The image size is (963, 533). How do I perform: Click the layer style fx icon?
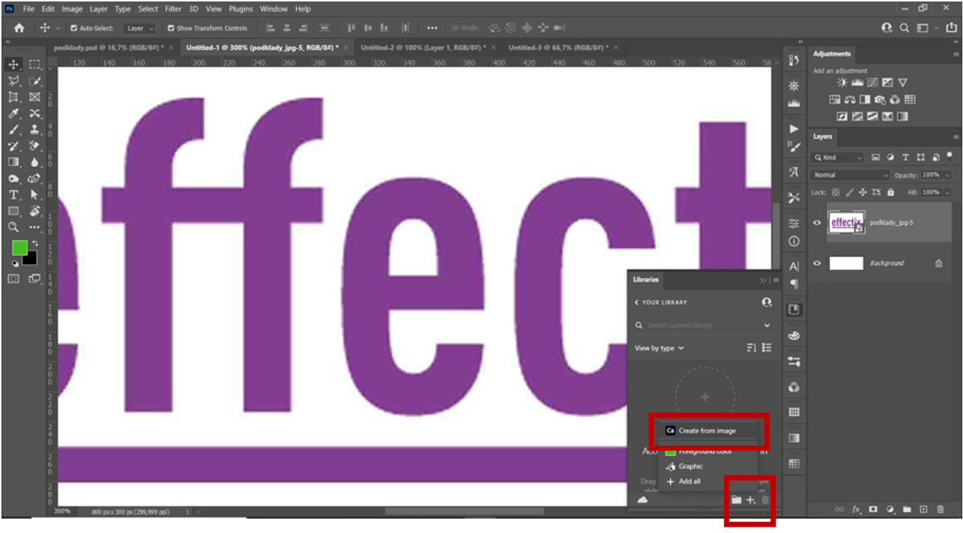(x=856, y=510)
